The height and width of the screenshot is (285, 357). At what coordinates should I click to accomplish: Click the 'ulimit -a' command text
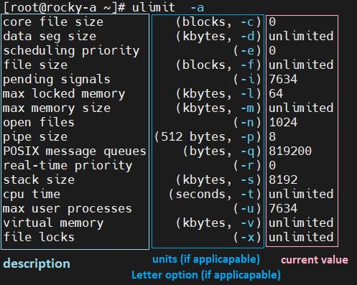[x=168, y=7]
